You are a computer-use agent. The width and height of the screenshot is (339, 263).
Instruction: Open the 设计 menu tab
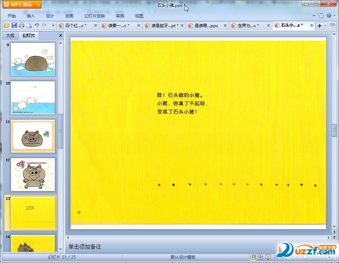pyautogui.click(x=50, y=16)
